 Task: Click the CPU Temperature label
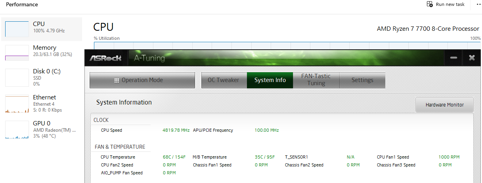118,157
